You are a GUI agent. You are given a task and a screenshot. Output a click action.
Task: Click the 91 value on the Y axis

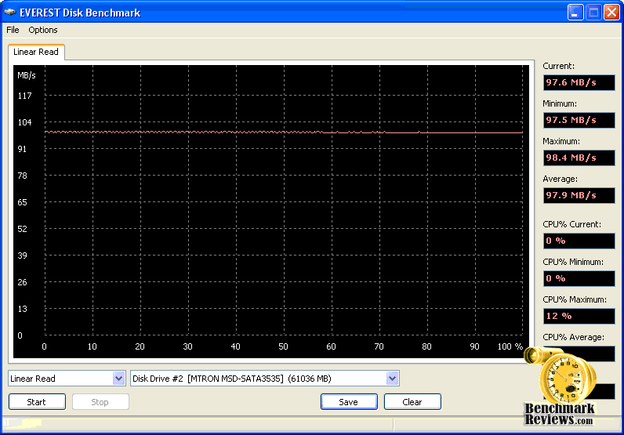[22, 149]
